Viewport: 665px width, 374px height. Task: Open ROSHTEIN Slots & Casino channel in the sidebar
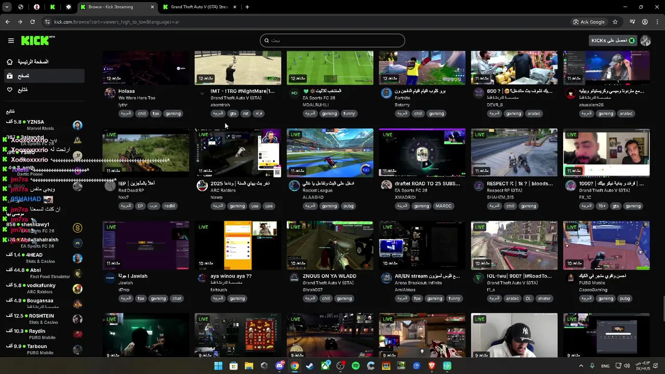pos(44,319)
